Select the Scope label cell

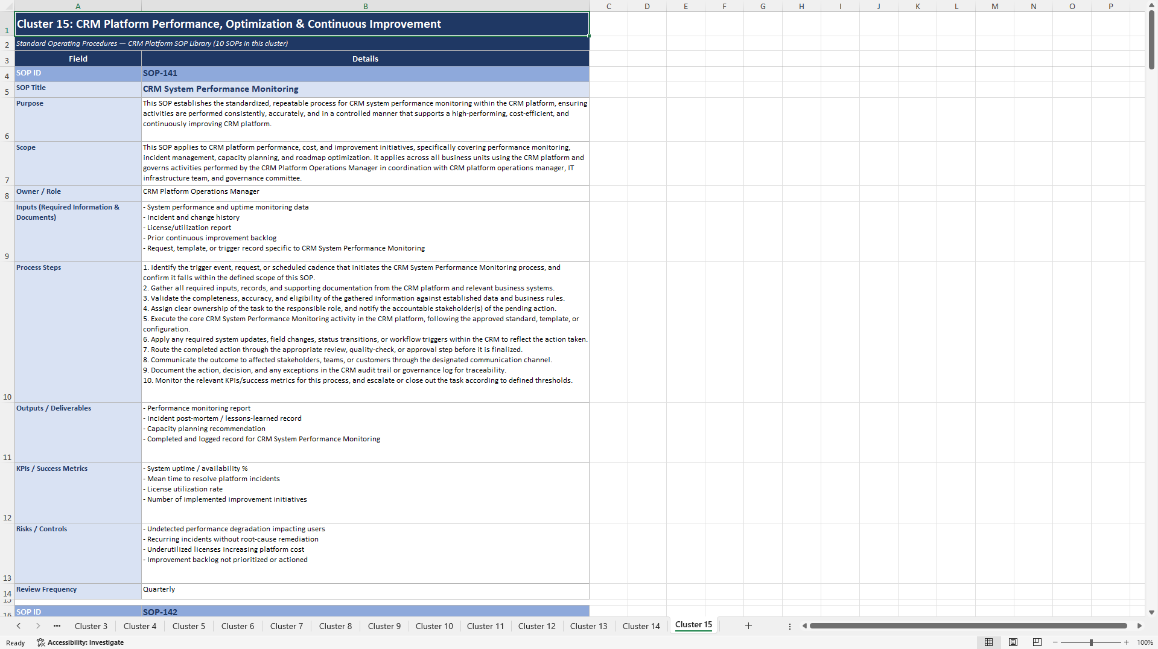click(x=78, y=164)
